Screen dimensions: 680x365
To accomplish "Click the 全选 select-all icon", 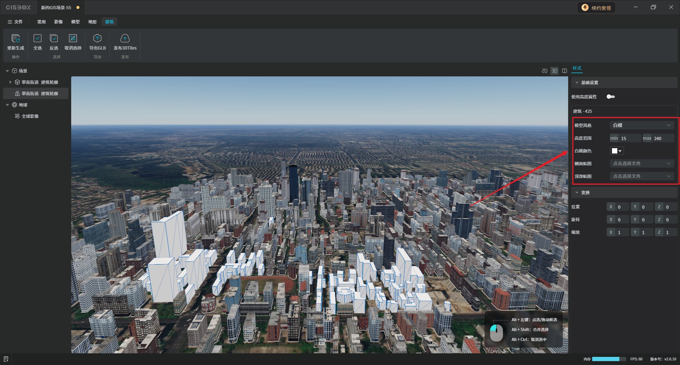I will point(38,38).
